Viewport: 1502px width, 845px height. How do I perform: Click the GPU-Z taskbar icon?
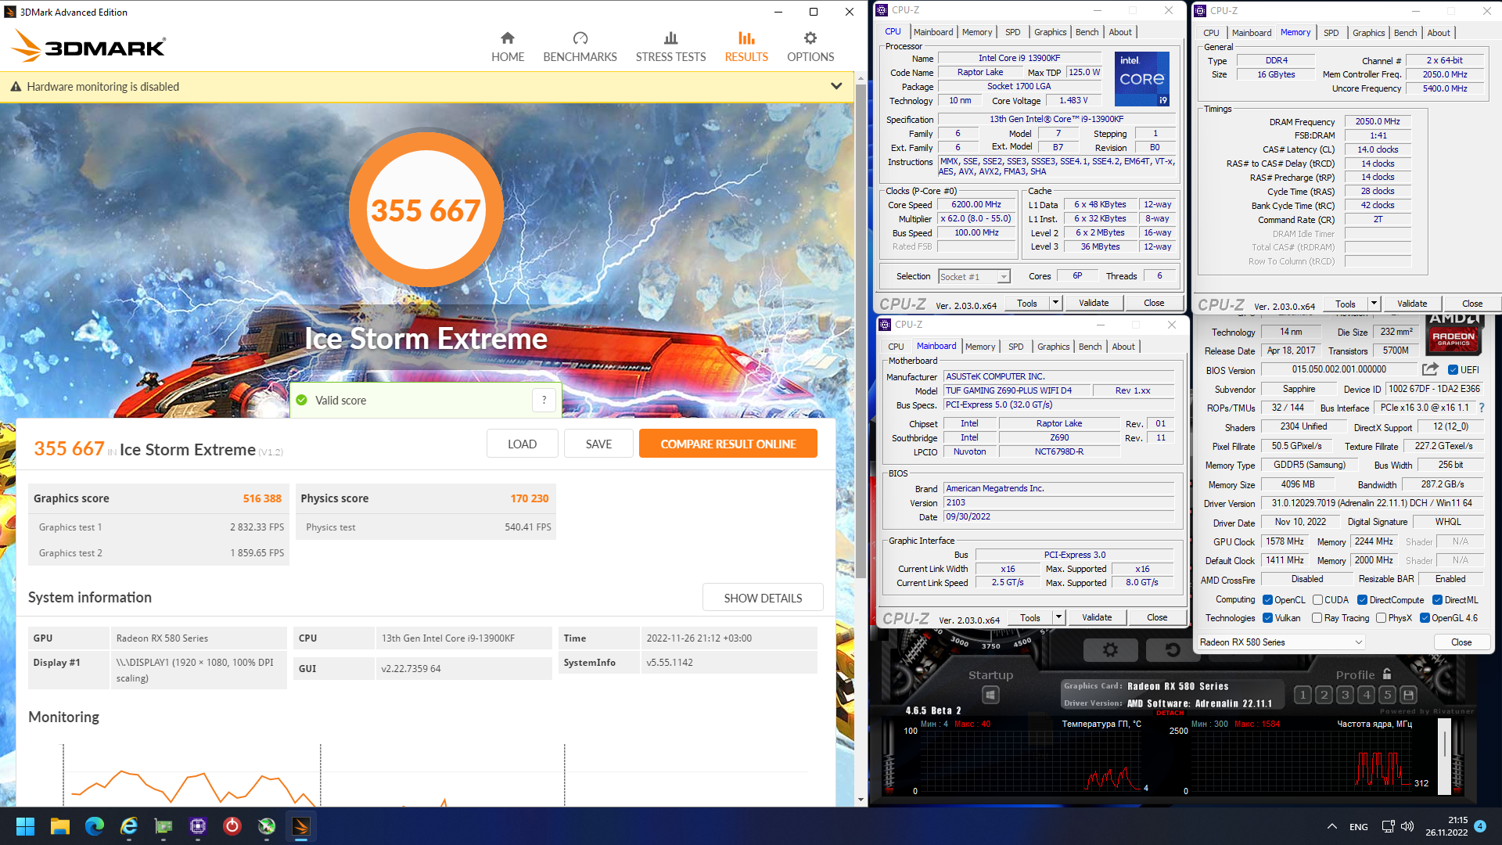pos(163,826)
